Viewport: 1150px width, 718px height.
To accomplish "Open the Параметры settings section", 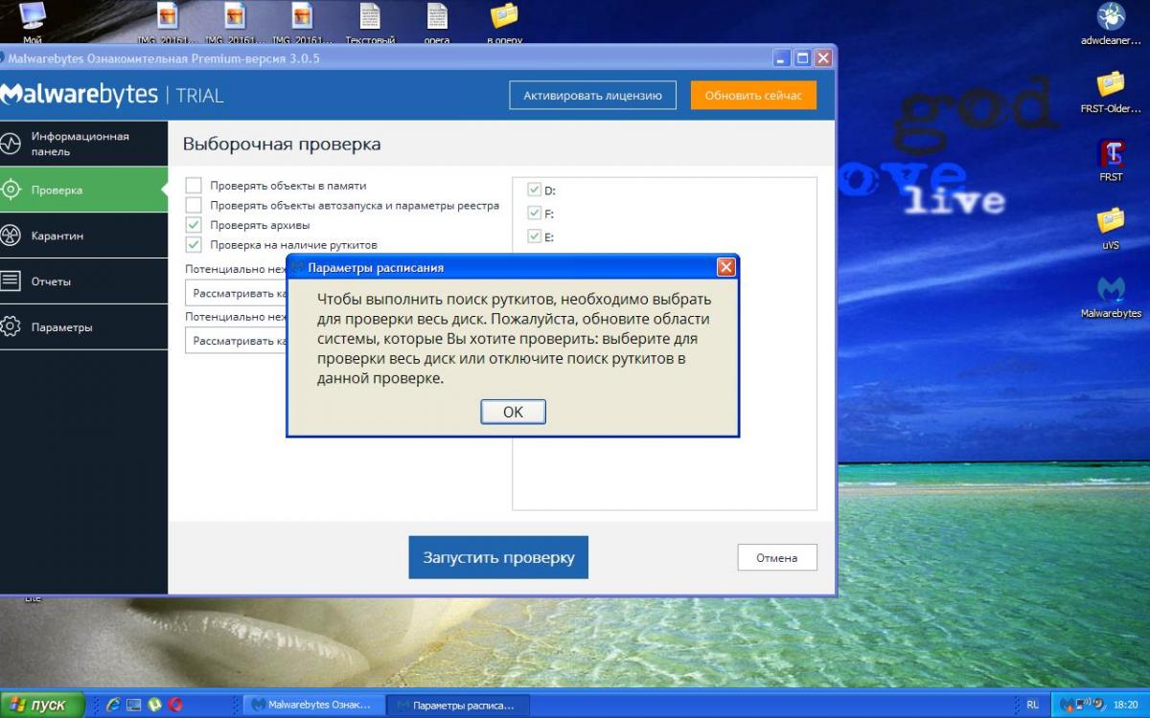I will tap(83, 327).
